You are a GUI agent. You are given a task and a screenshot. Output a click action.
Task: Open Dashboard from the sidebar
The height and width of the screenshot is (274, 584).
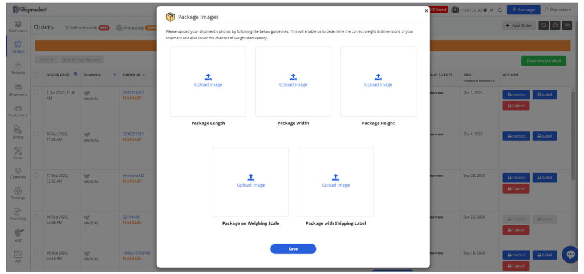tap(18, 26)
